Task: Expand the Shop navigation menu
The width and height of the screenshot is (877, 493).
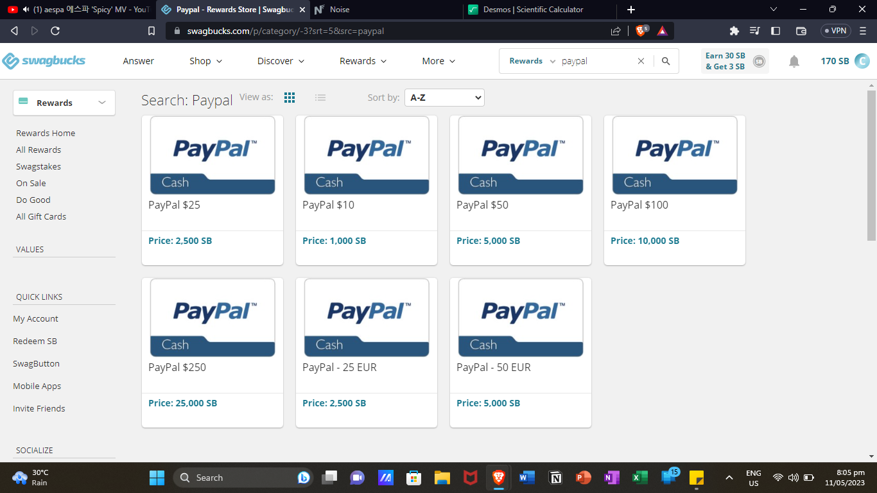Action: [x=206, y=61]
